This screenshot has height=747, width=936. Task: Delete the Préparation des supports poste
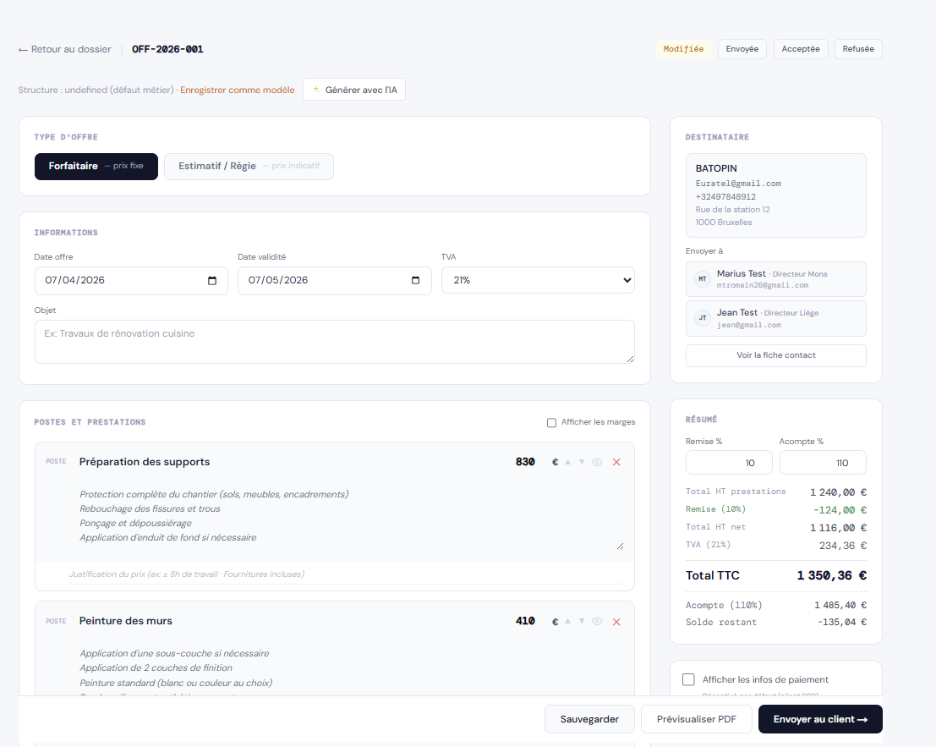click(616, 462)
